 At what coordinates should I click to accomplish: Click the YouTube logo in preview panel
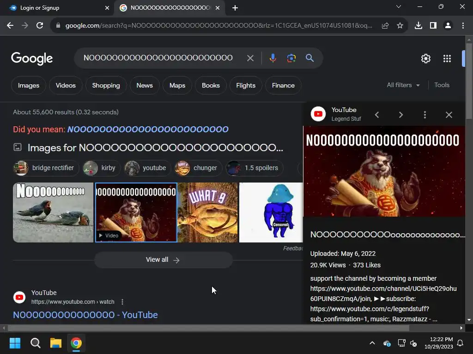coord(318,114)
